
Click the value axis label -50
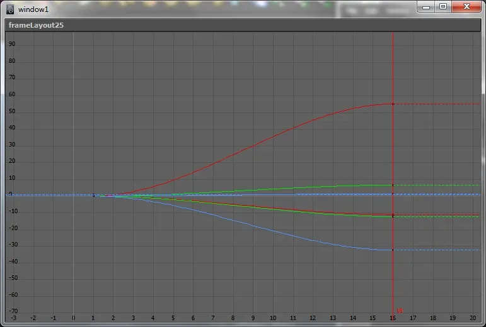[12, 277]
